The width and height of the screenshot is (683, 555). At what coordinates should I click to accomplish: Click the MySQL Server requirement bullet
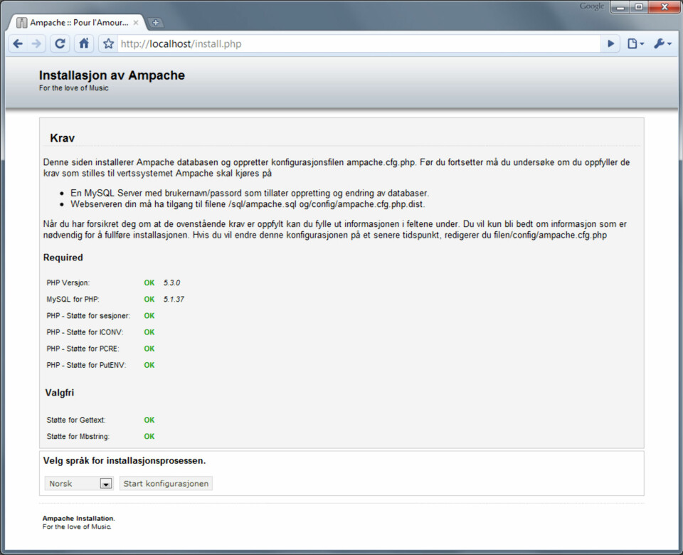coord(250,193)
